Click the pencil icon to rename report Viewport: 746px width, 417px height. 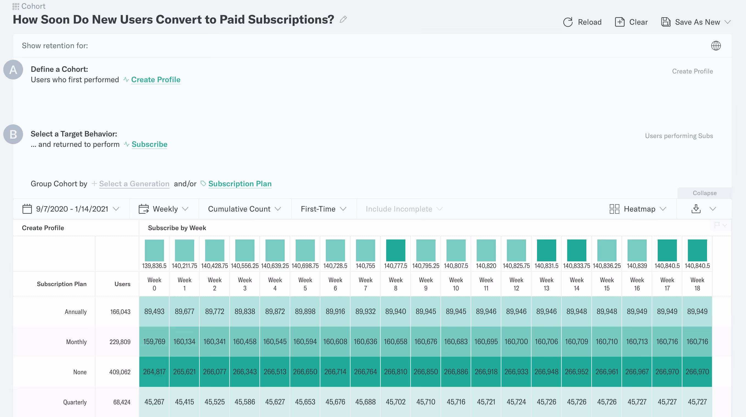(x=343, y=19)
